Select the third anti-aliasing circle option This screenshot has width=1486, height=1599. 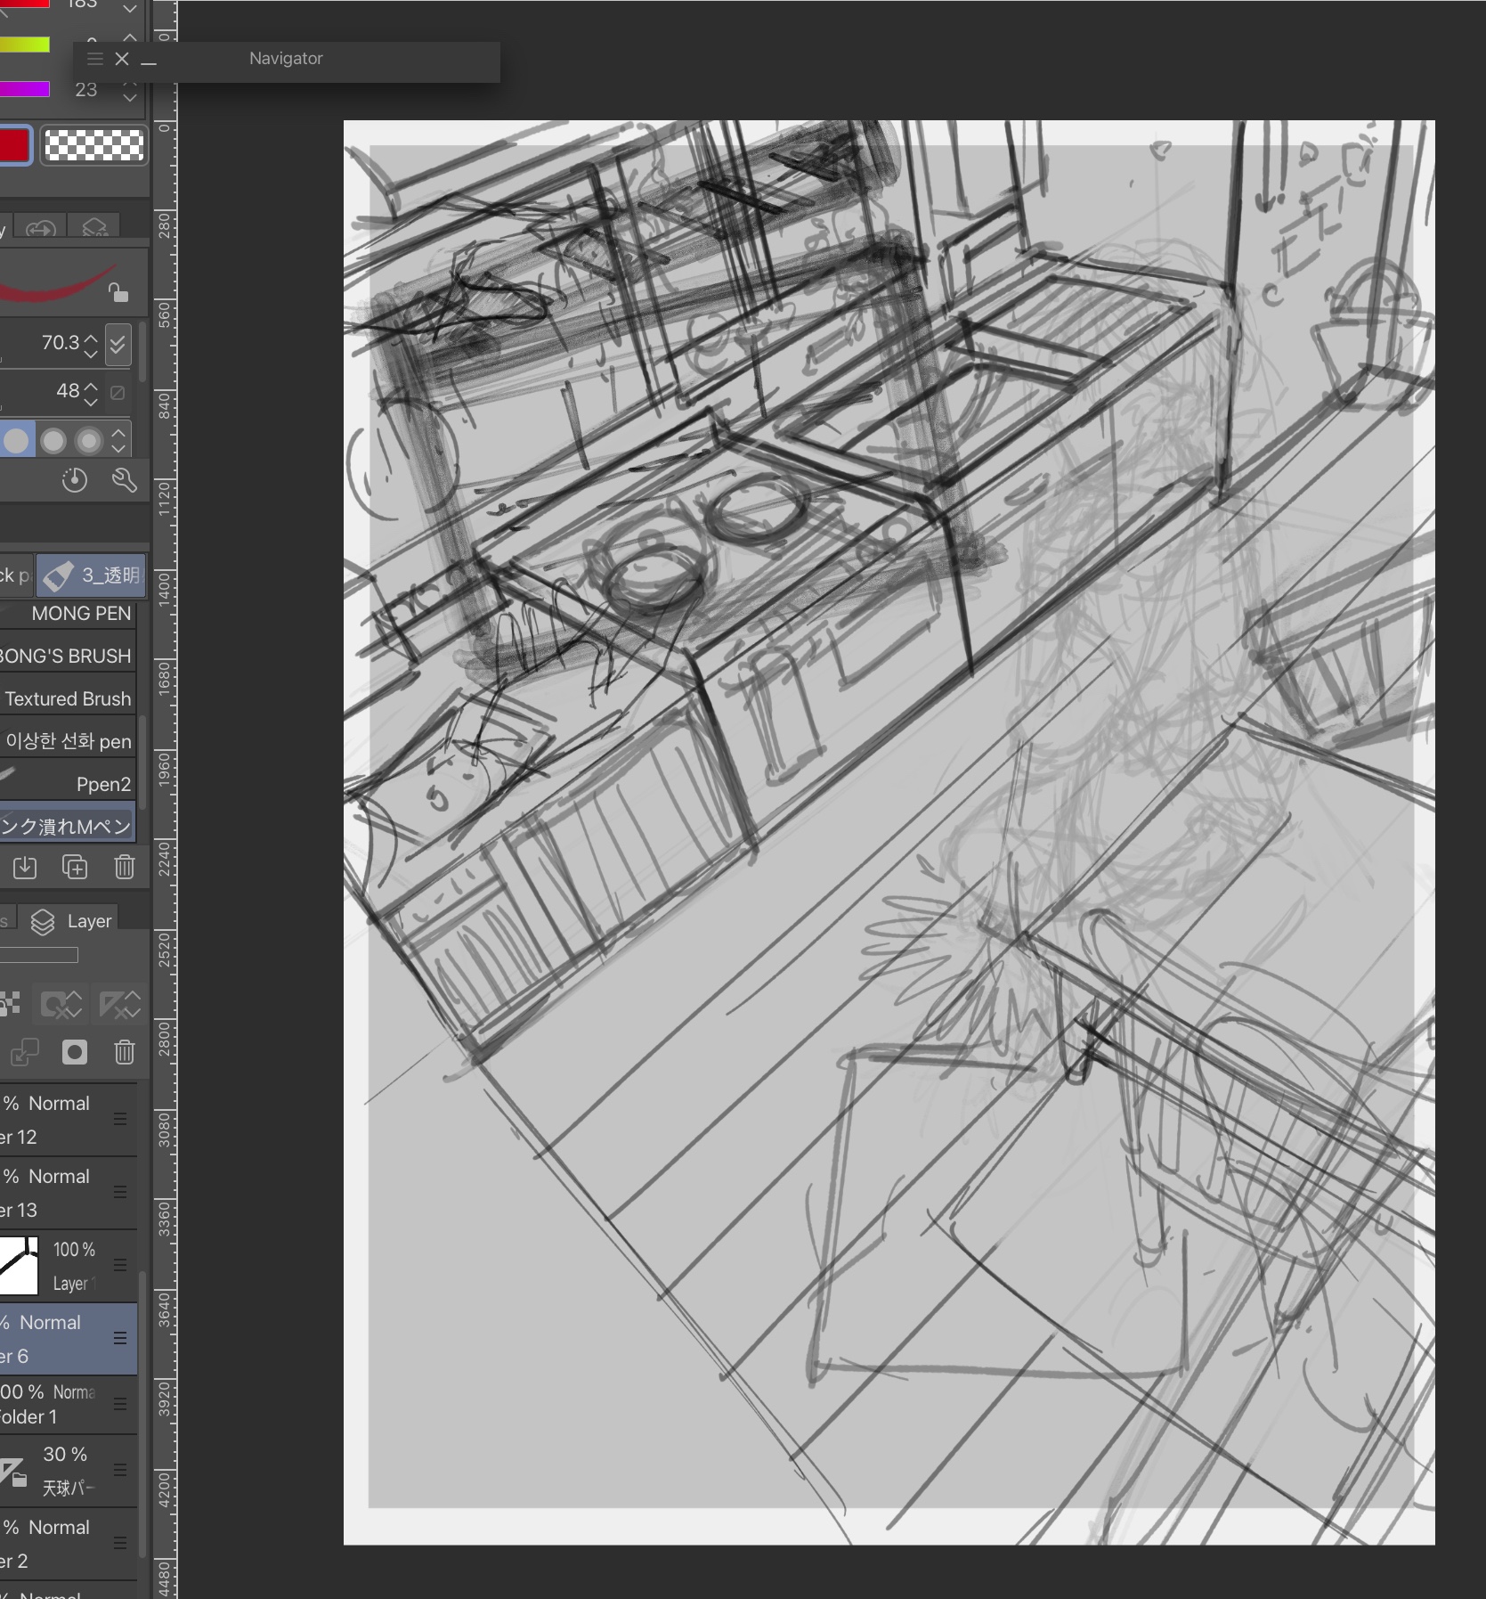[89, 440]
